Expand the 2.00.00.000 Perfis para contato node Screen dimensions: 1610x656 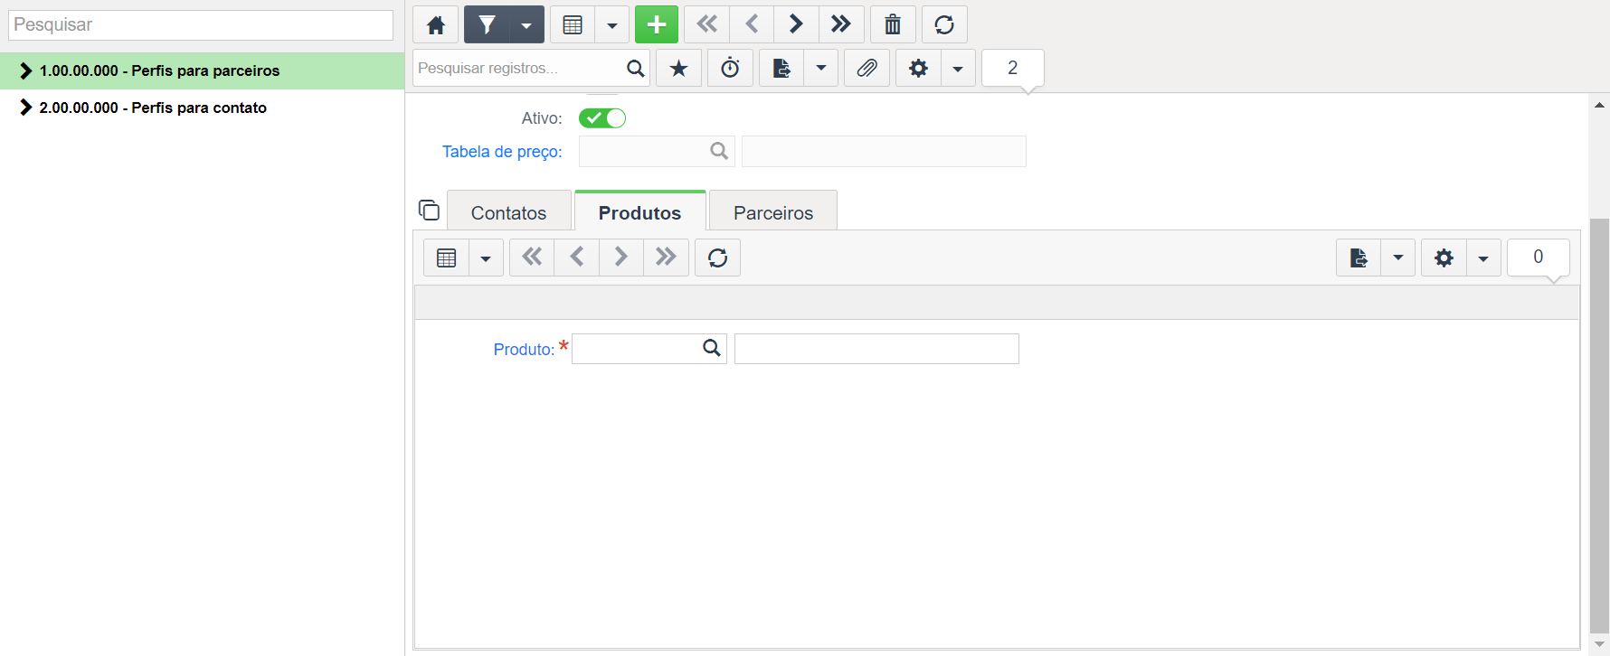(25, 108)
